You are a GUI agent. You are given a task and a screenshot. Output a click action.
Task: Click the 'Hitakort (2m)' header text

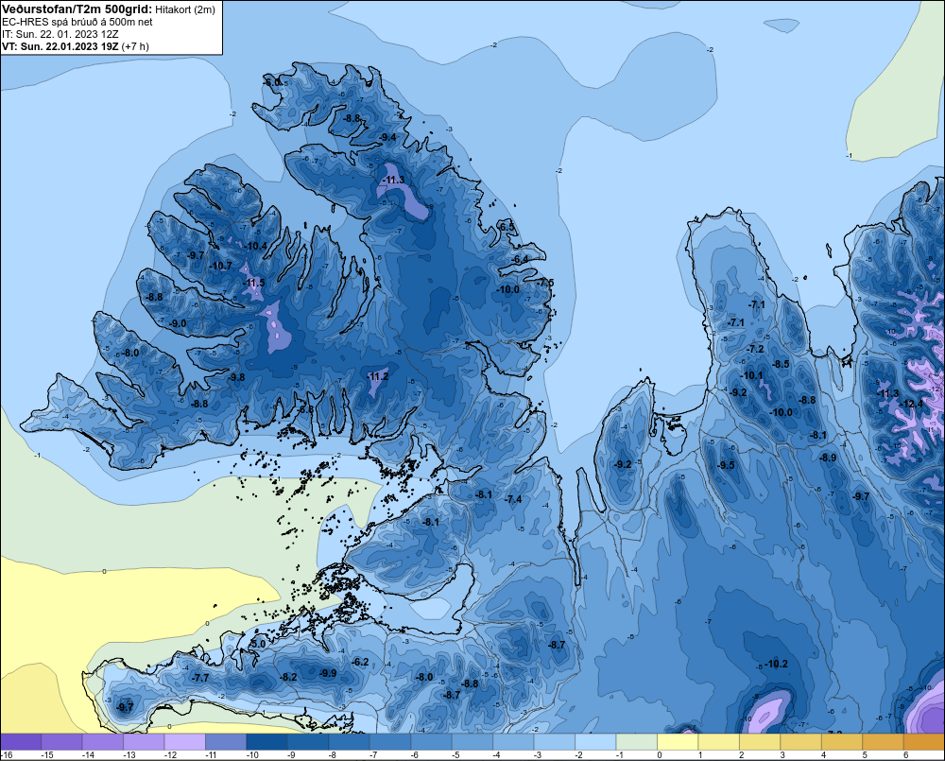tap(185, 9)
